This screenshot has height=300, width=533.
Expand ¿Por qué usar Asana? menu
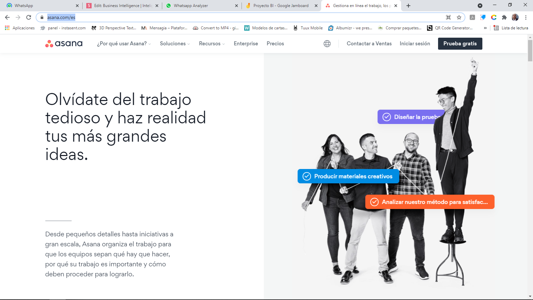pos(124,44)
